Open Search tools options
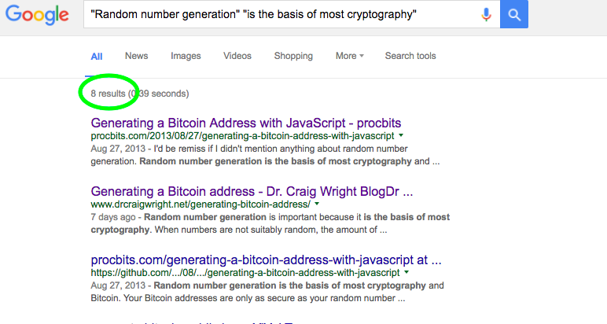 [x=410, y=56]
